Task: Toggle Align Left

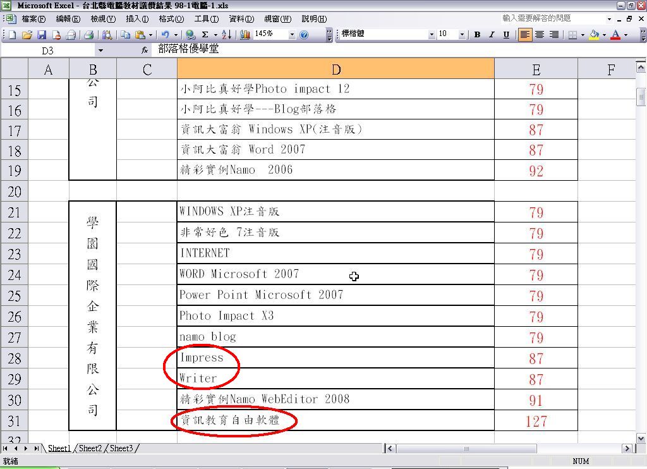Action: (524, 35)
